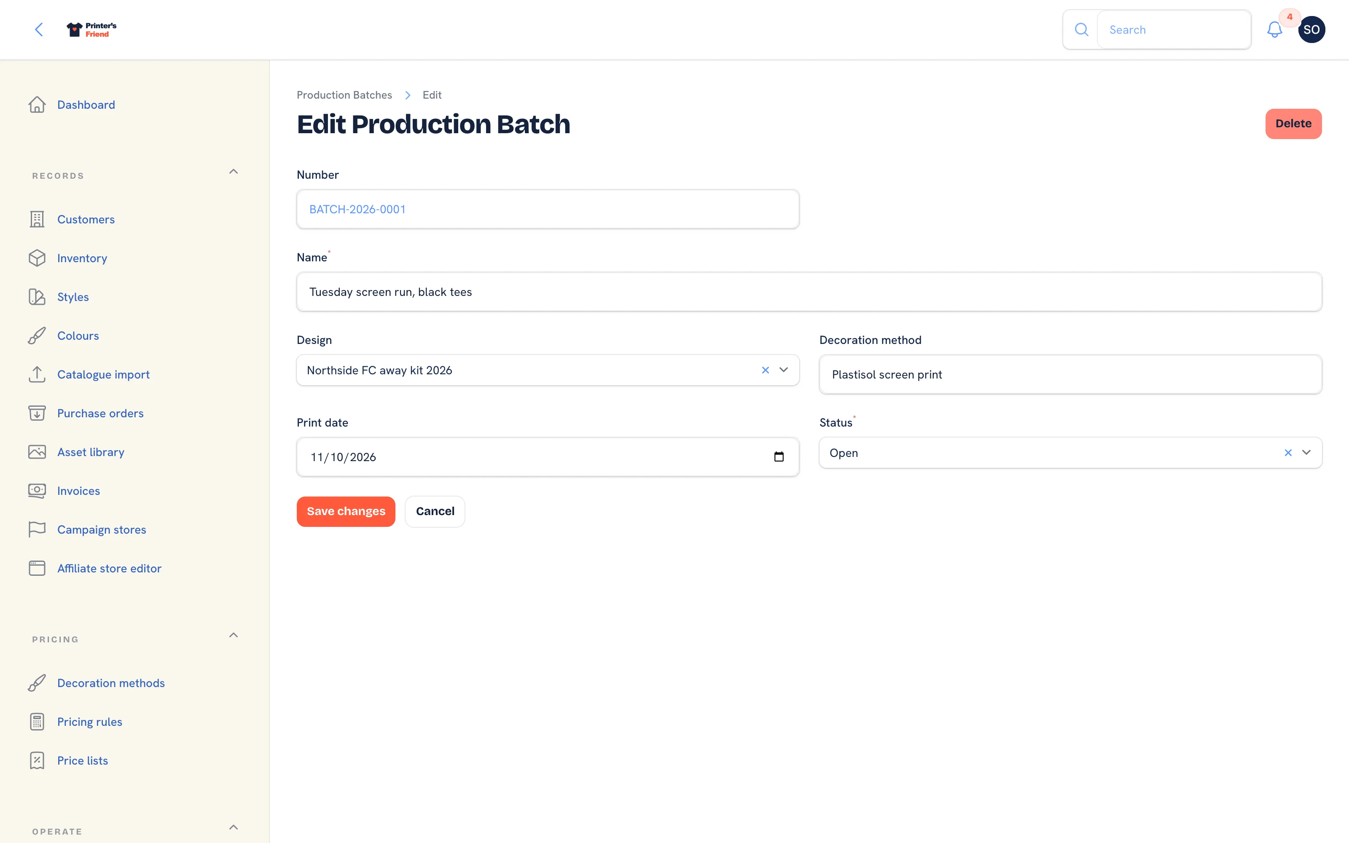Open the Status dropdown arrow
This screenshot has height=843, width=1349.
tap(1306, 453)
